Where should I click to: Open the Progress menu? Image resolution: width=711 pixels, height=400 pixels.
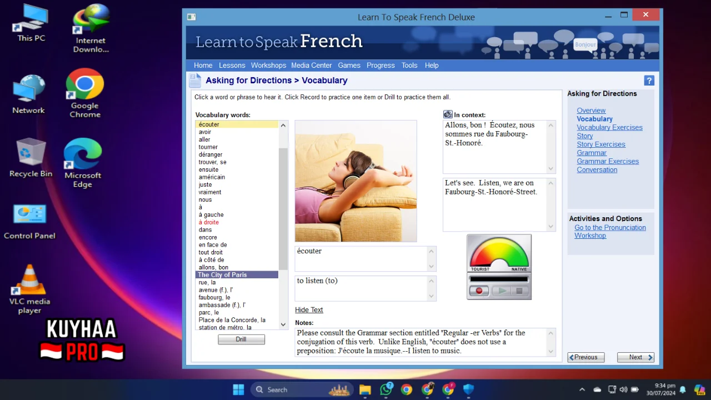[x=380, y=66]
